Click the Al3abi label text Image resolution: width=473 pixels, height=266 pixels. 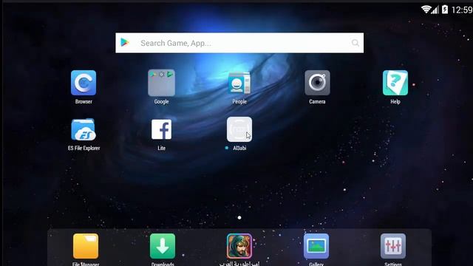pos(239,148)
